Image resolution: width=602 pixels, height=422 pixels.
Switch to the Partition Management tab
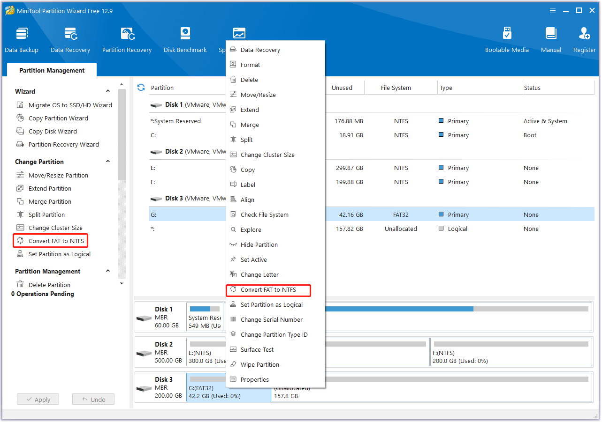52,70
